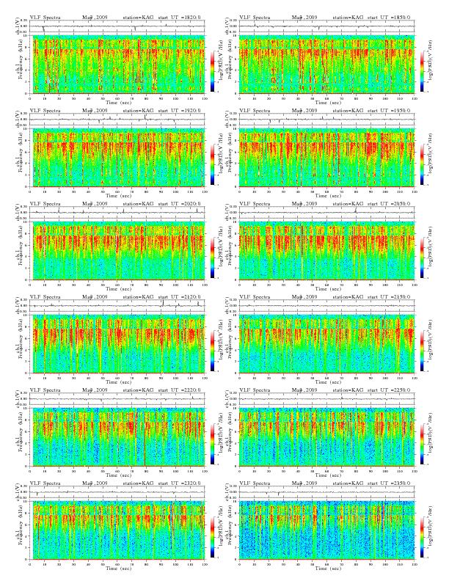Image resolution: width=449 pixels, height=581 pixels.
Task: Pick the title 'start UT =2150:0'
Action: coord(389,297)
